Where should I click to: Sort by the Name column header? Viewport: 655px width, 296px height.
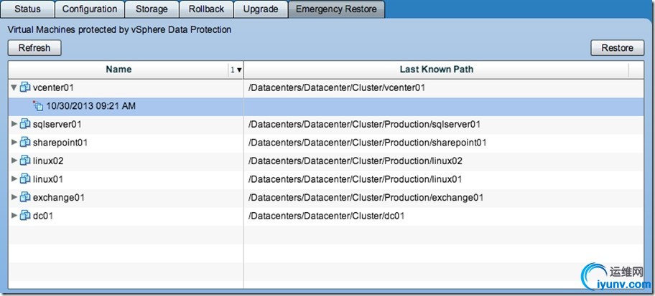click(x=119, y=70)
